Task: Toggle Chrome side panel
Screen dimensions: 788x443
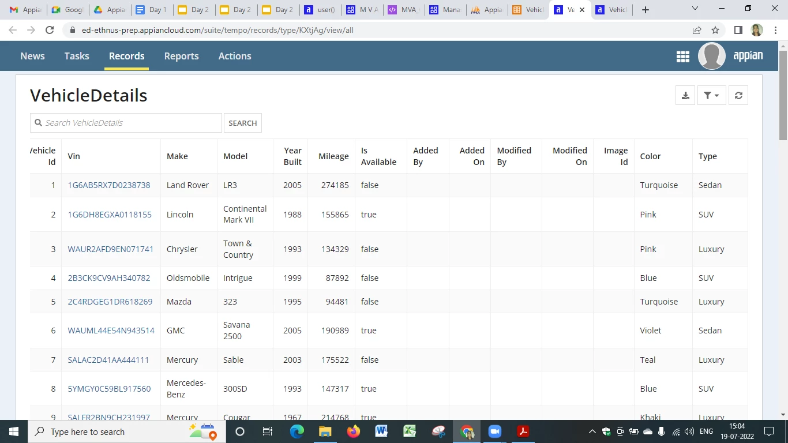Action: [x=738, y=30]
